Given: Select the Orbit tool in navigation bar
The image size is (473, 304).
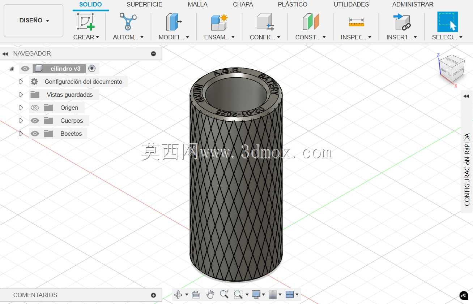Looking at the screenshot, I should tap(178, 295).
